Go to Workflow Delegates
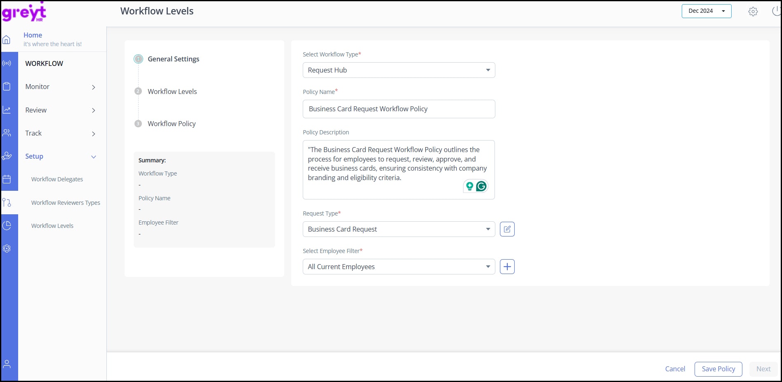 (57, 179)
